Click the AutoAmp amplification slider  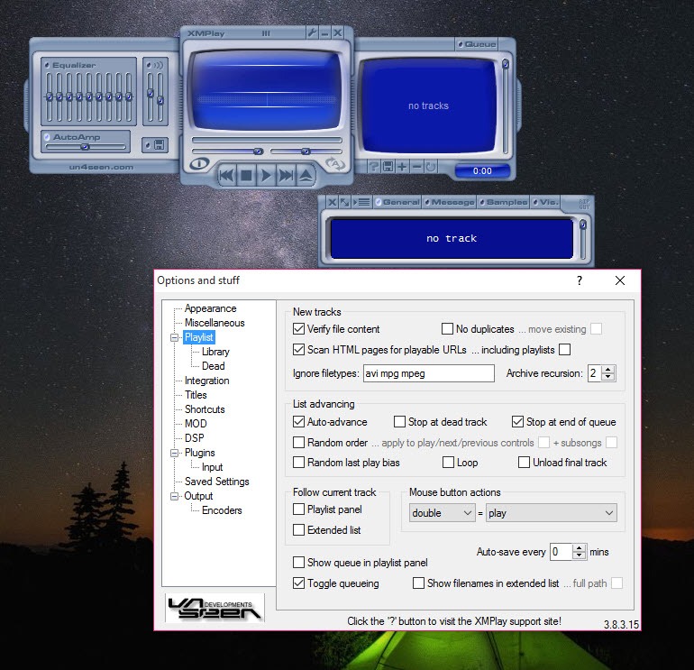86,147
